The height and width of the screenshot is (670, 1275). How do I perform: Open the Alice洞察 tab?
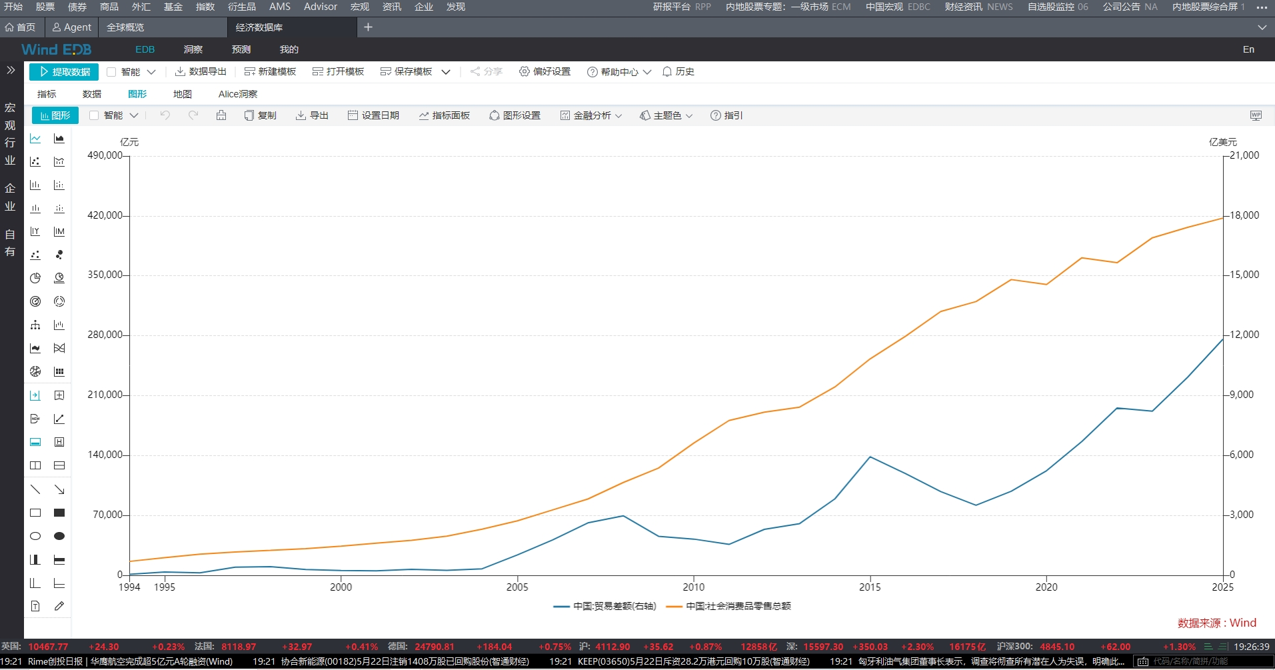pyautogui.click(x=238, y=94)
